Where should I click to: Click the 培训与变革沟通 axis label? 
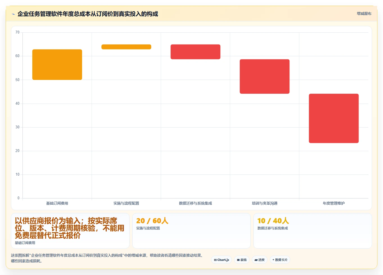click(264, 203)
